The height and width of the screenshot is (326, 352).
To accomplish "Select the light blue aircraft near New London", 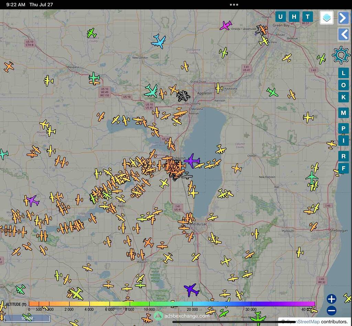I will [x=158, y=41].
